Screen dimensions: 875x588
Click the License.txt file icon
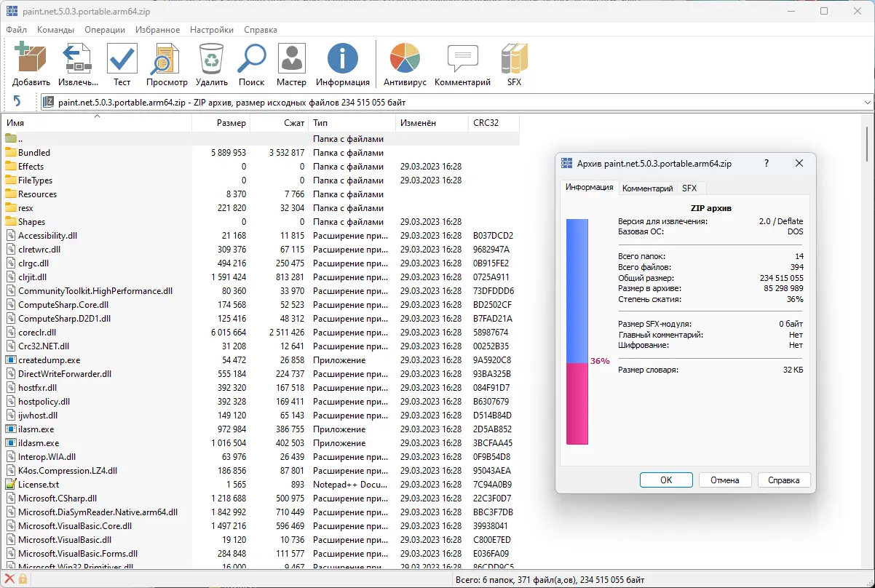11,484
